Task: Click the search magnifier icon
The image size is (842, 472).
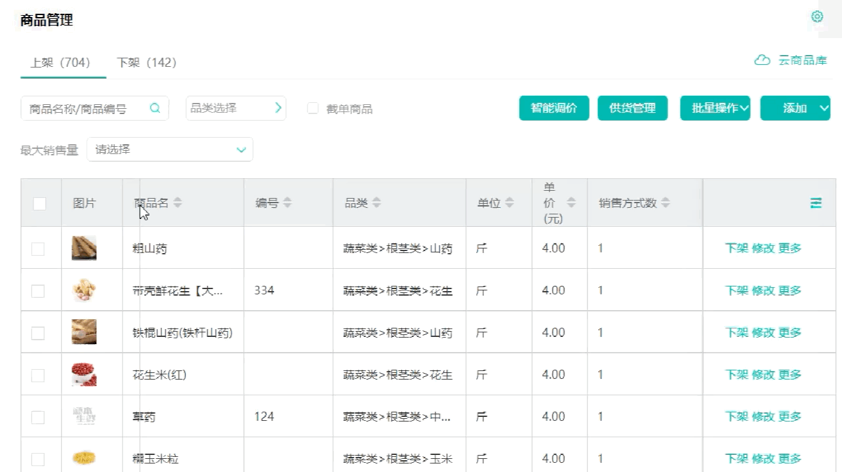Action: pyautogui.click(x=155, y=108)
